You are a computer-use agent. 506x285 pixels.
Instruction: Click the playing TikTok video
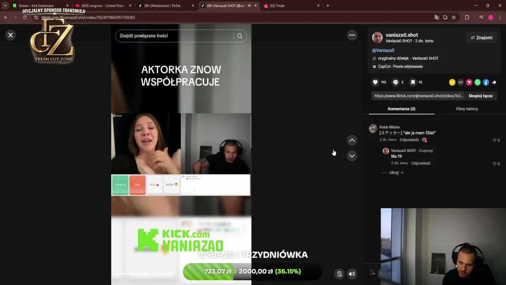(x=181, y=154)
